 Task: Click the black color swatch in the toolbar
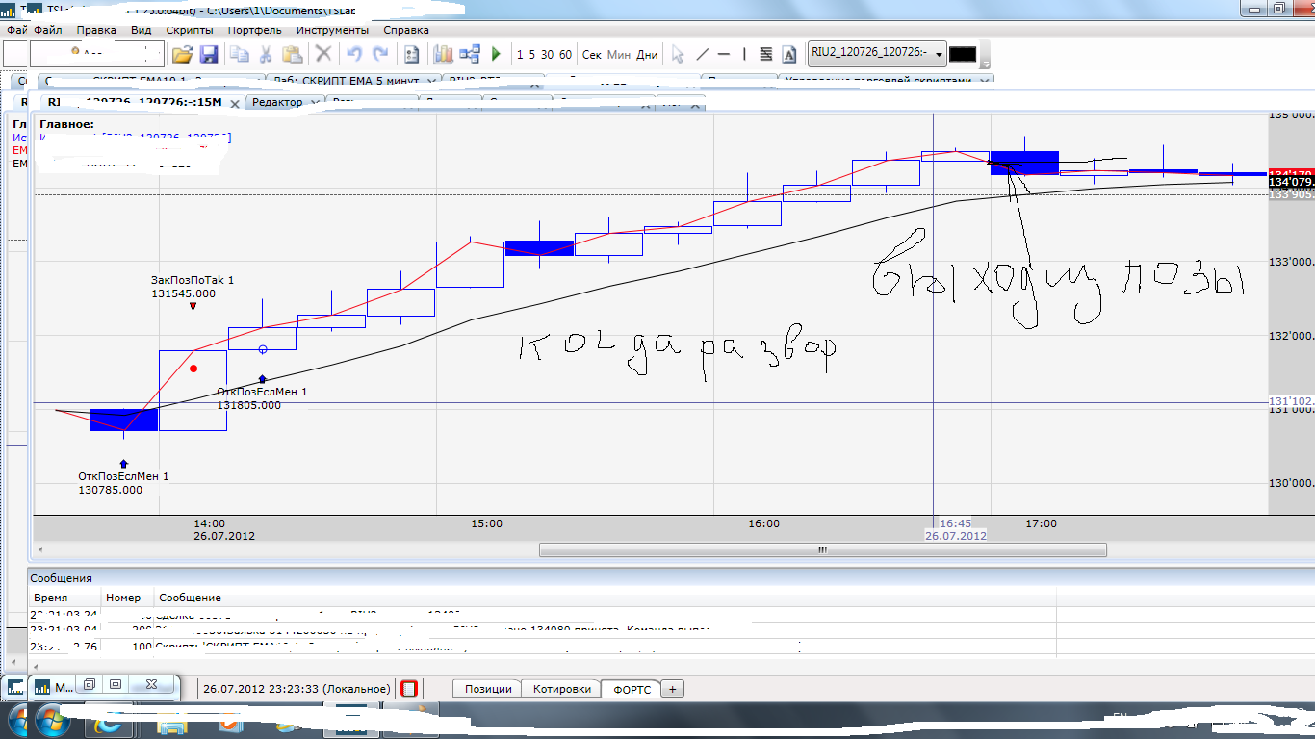click(963, 55)
